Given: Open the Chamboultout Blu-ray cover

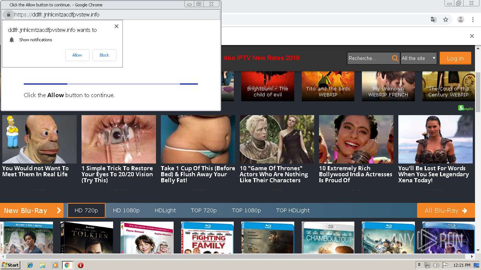Looking at the screenshot, I should [328, 237].
